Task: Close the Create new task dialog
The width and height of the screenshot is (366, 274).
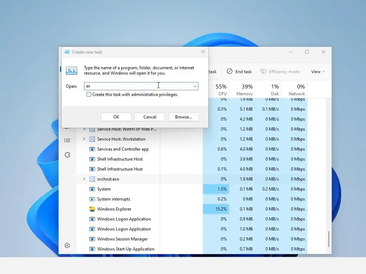Action: pyautogui.click(x=203, y=52)
